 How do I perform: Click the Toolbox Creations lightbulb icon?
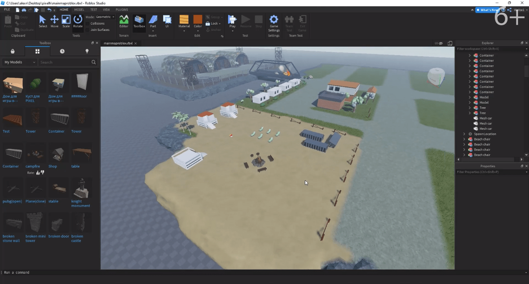click(x=87, y=51)
